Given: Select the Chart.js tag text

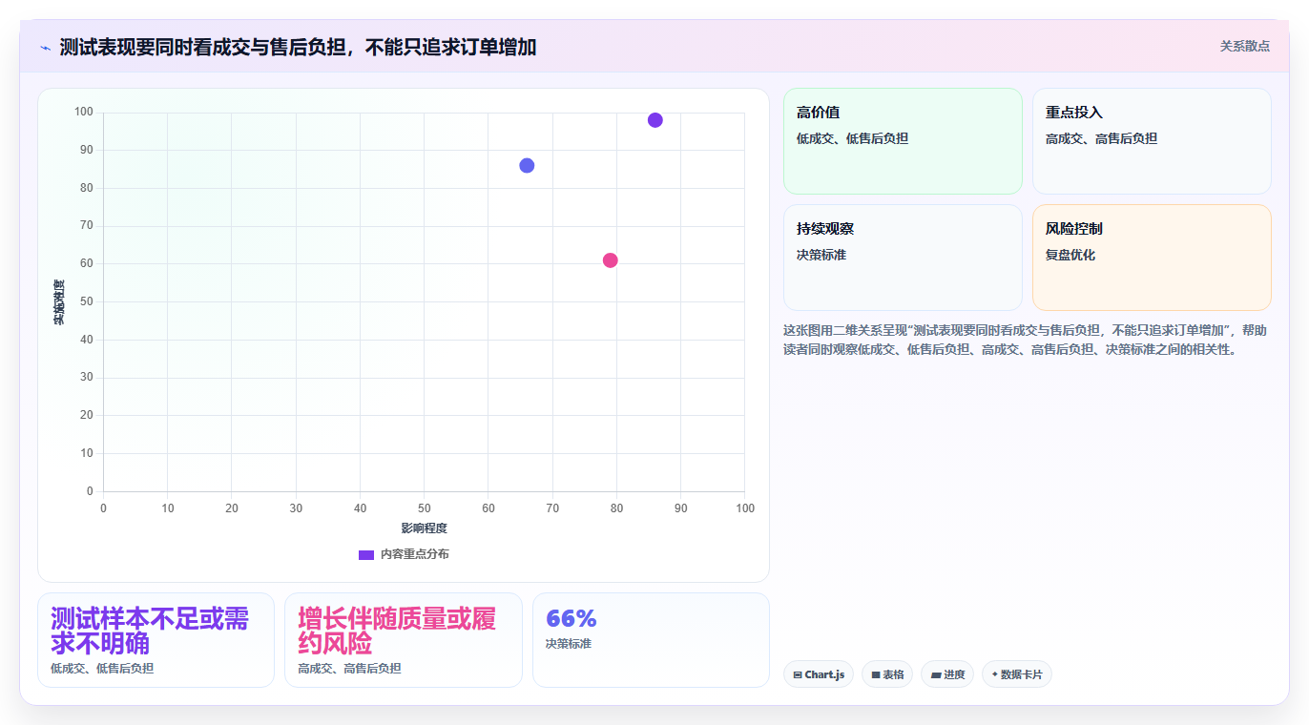Looking at the screenshot, I should tap(824, 674).
